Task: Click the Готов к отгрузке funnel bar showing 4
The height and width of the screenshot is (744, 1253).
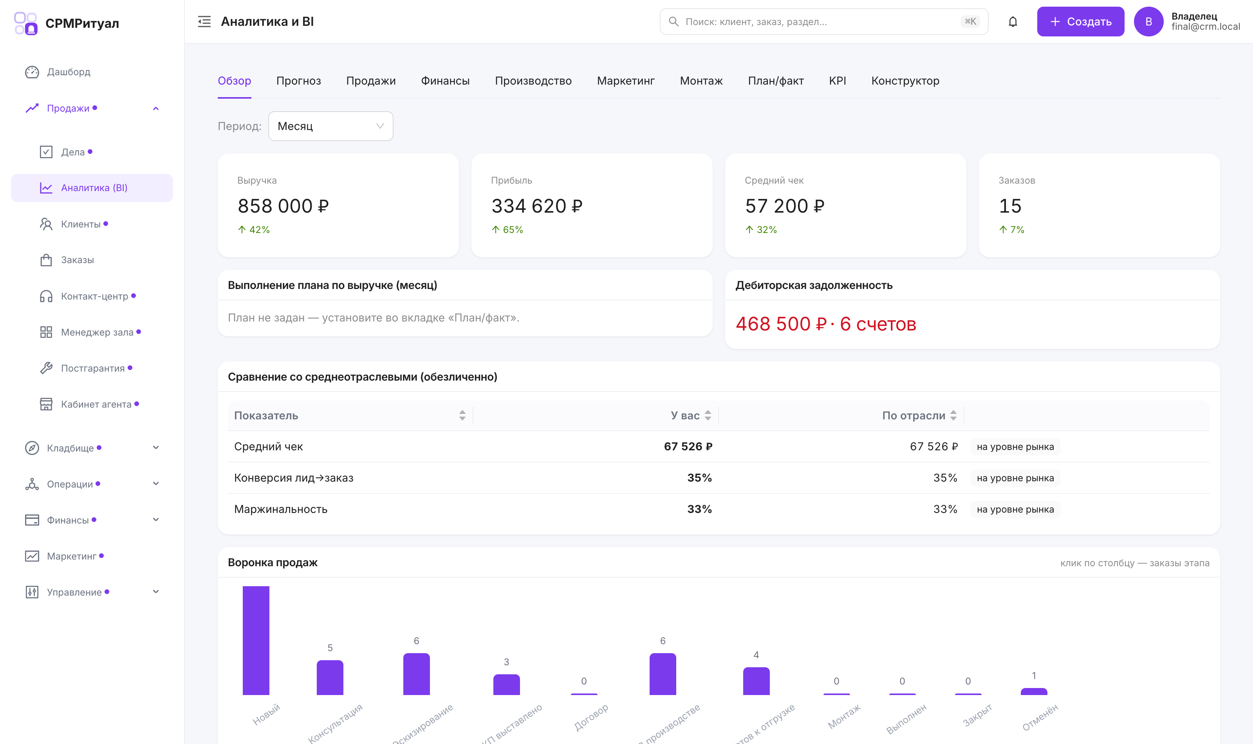Action: tap(756, 681)
